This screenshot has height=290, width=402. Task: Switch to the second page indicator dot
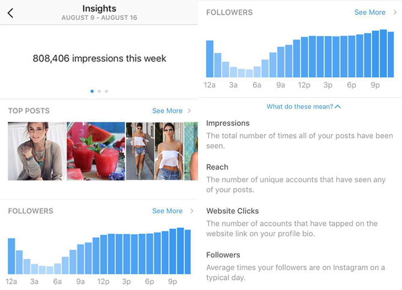[x=99, y=91]
